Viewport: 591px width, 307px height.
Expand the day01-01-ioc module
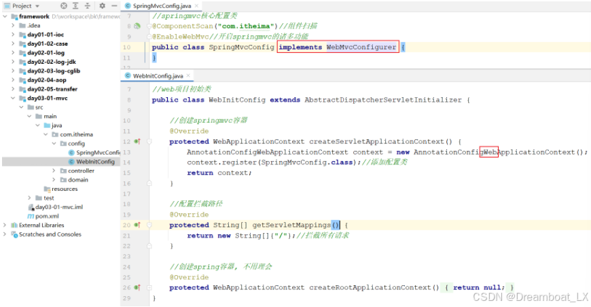point(13,35)
